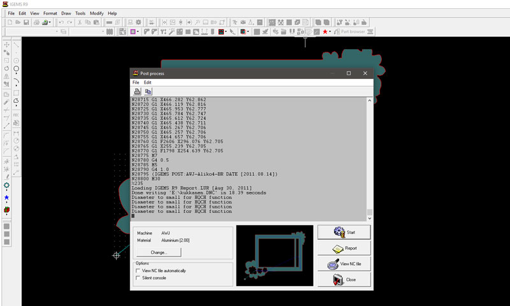This screenshot has width=510, height=306.
Task: Select the Arc draw tool in left toolbar
Action: [x=16, y=81]
